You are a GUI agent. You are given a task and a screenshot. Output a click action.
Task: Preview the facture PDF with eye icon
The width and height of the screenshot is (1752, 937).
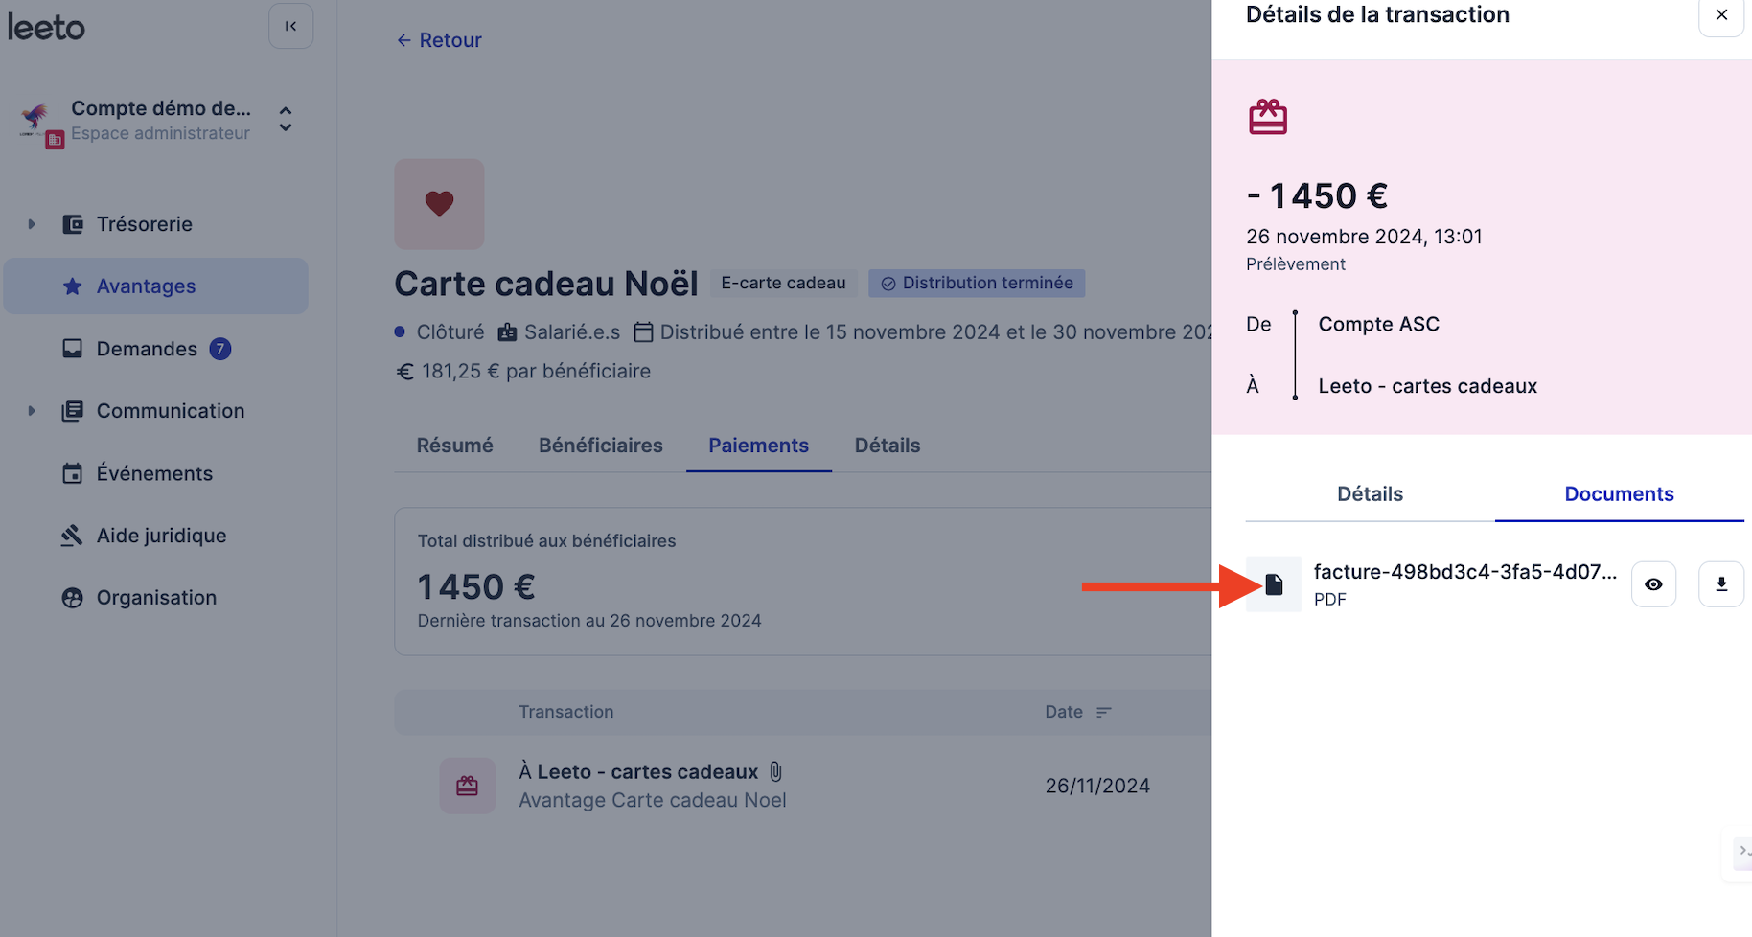pyautogui.click(x=1653, y=584)
